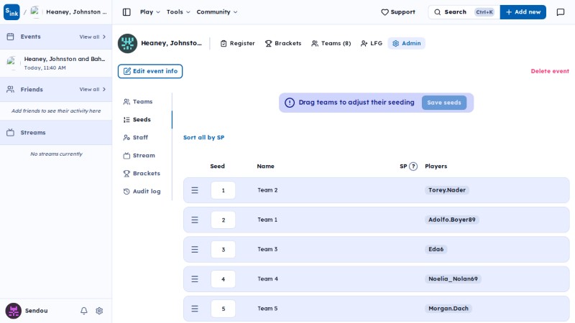Click Sort all by SP
This screenshot has width=575, height=323.
(203, 138)
